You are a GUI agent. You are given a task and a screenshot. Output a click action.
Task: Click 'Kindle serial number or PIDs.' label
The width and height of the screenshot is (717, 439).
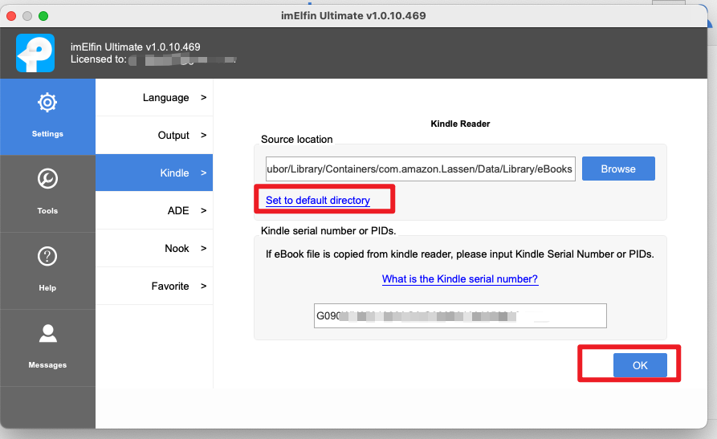point(328,231)
